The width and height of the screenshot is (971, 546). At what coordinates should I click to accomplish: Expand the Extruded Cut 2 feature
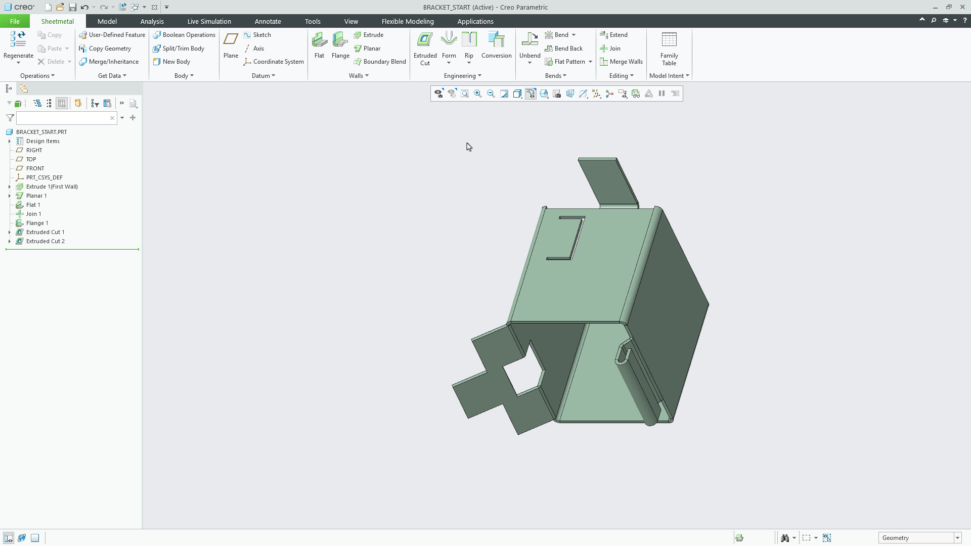pyautogui.click(x=10, y=241)
